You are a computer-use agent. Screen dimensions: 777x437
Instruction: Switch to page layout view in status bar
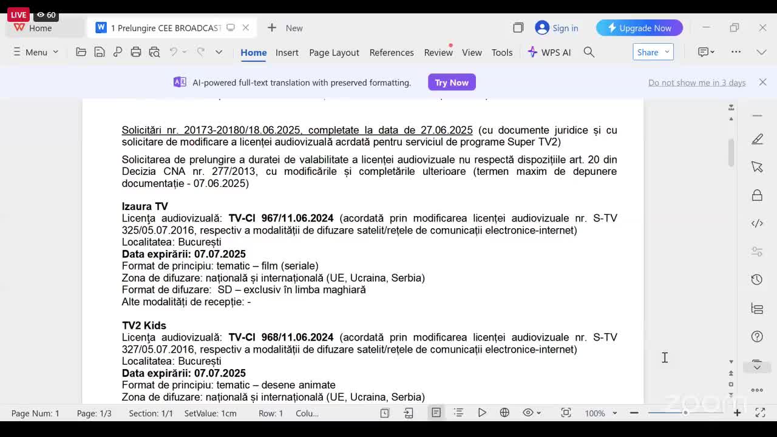436,413
